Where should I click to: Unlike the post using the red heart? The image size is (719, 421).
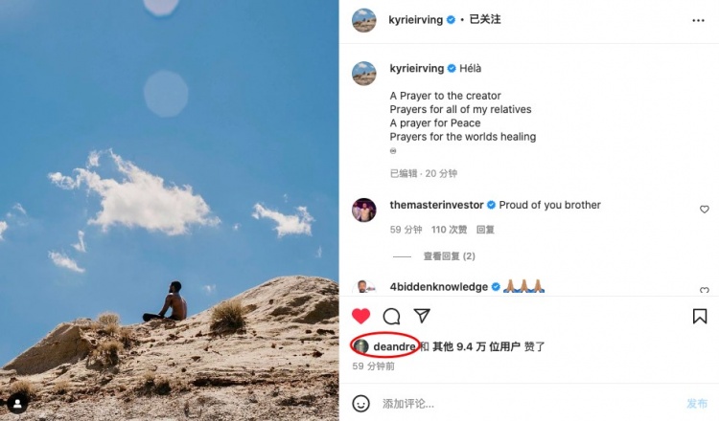(360, 316)
